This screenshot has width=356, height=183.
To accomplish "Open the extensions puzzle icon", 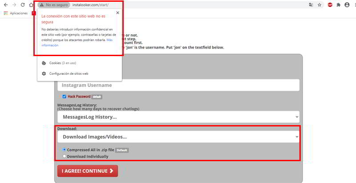I will (x=339, y=5).
